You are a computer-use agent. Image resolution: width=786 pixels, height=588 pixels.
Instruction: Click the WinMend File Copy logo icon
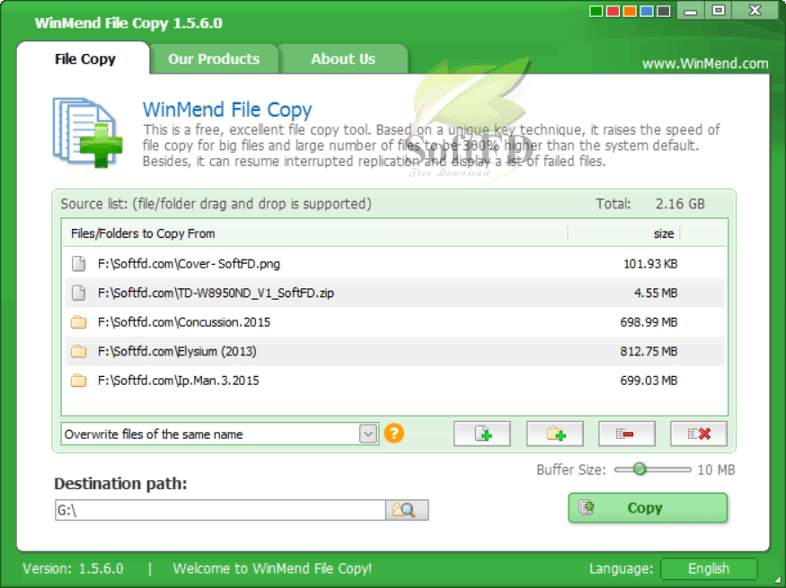coord(88,132)
